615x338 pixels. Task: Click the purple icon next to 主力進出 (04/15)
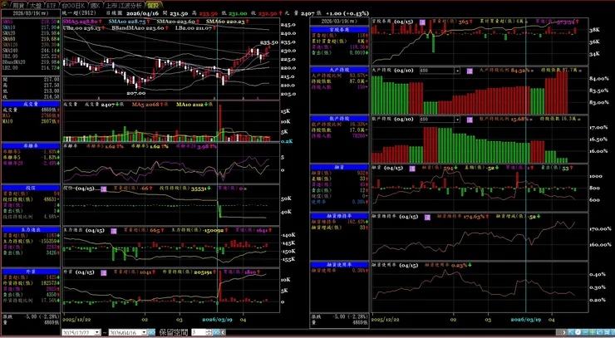point(114,231)
